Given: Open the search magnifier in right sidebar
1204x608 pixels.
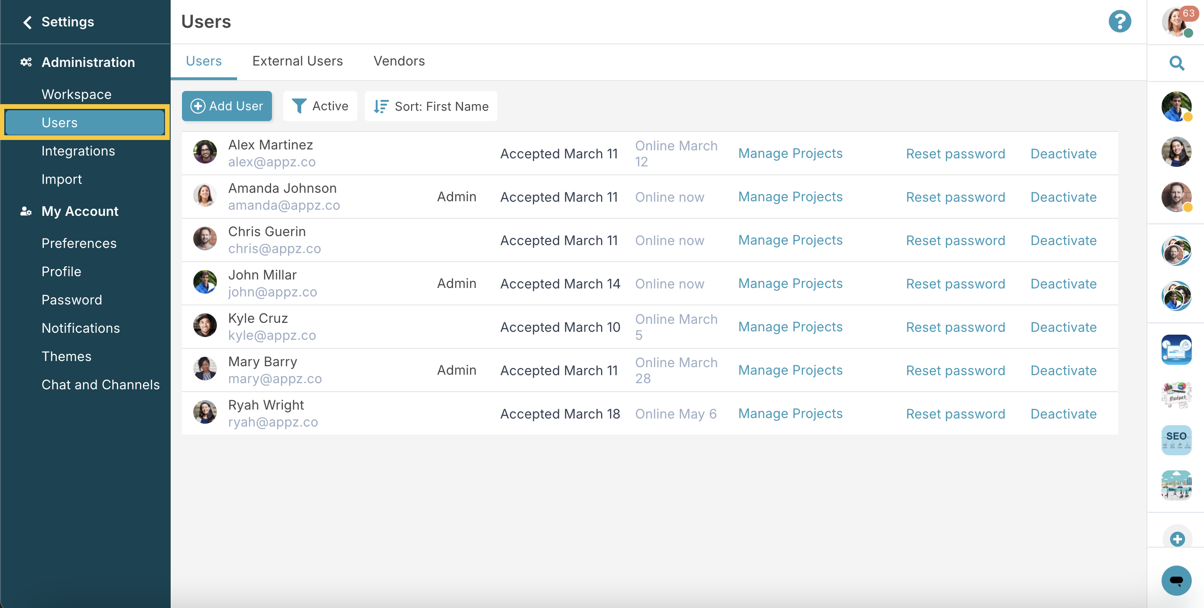Looking at the screenshot, I should pos(1177,63).
